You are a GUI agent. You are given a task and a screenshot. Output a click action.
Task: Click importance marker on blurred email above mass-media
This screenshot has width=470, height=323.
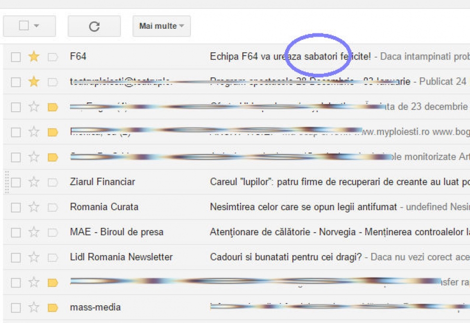(53, 283)
